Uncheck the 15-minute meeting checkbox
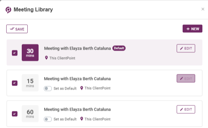The height and width of the screenshot is (128, 208). click(15, 83)
